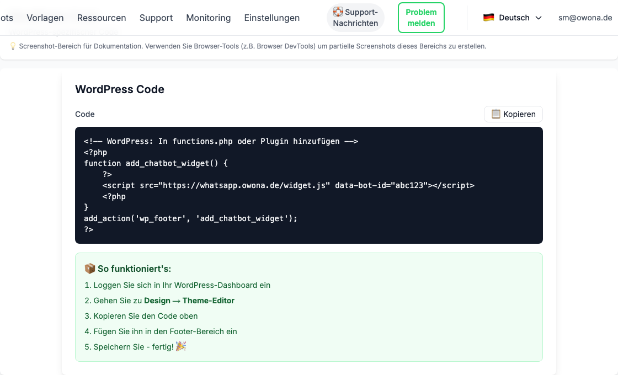Click the Kopieren button
The image size is (618, 375).
pyautogui.click(x=513, y=114)
